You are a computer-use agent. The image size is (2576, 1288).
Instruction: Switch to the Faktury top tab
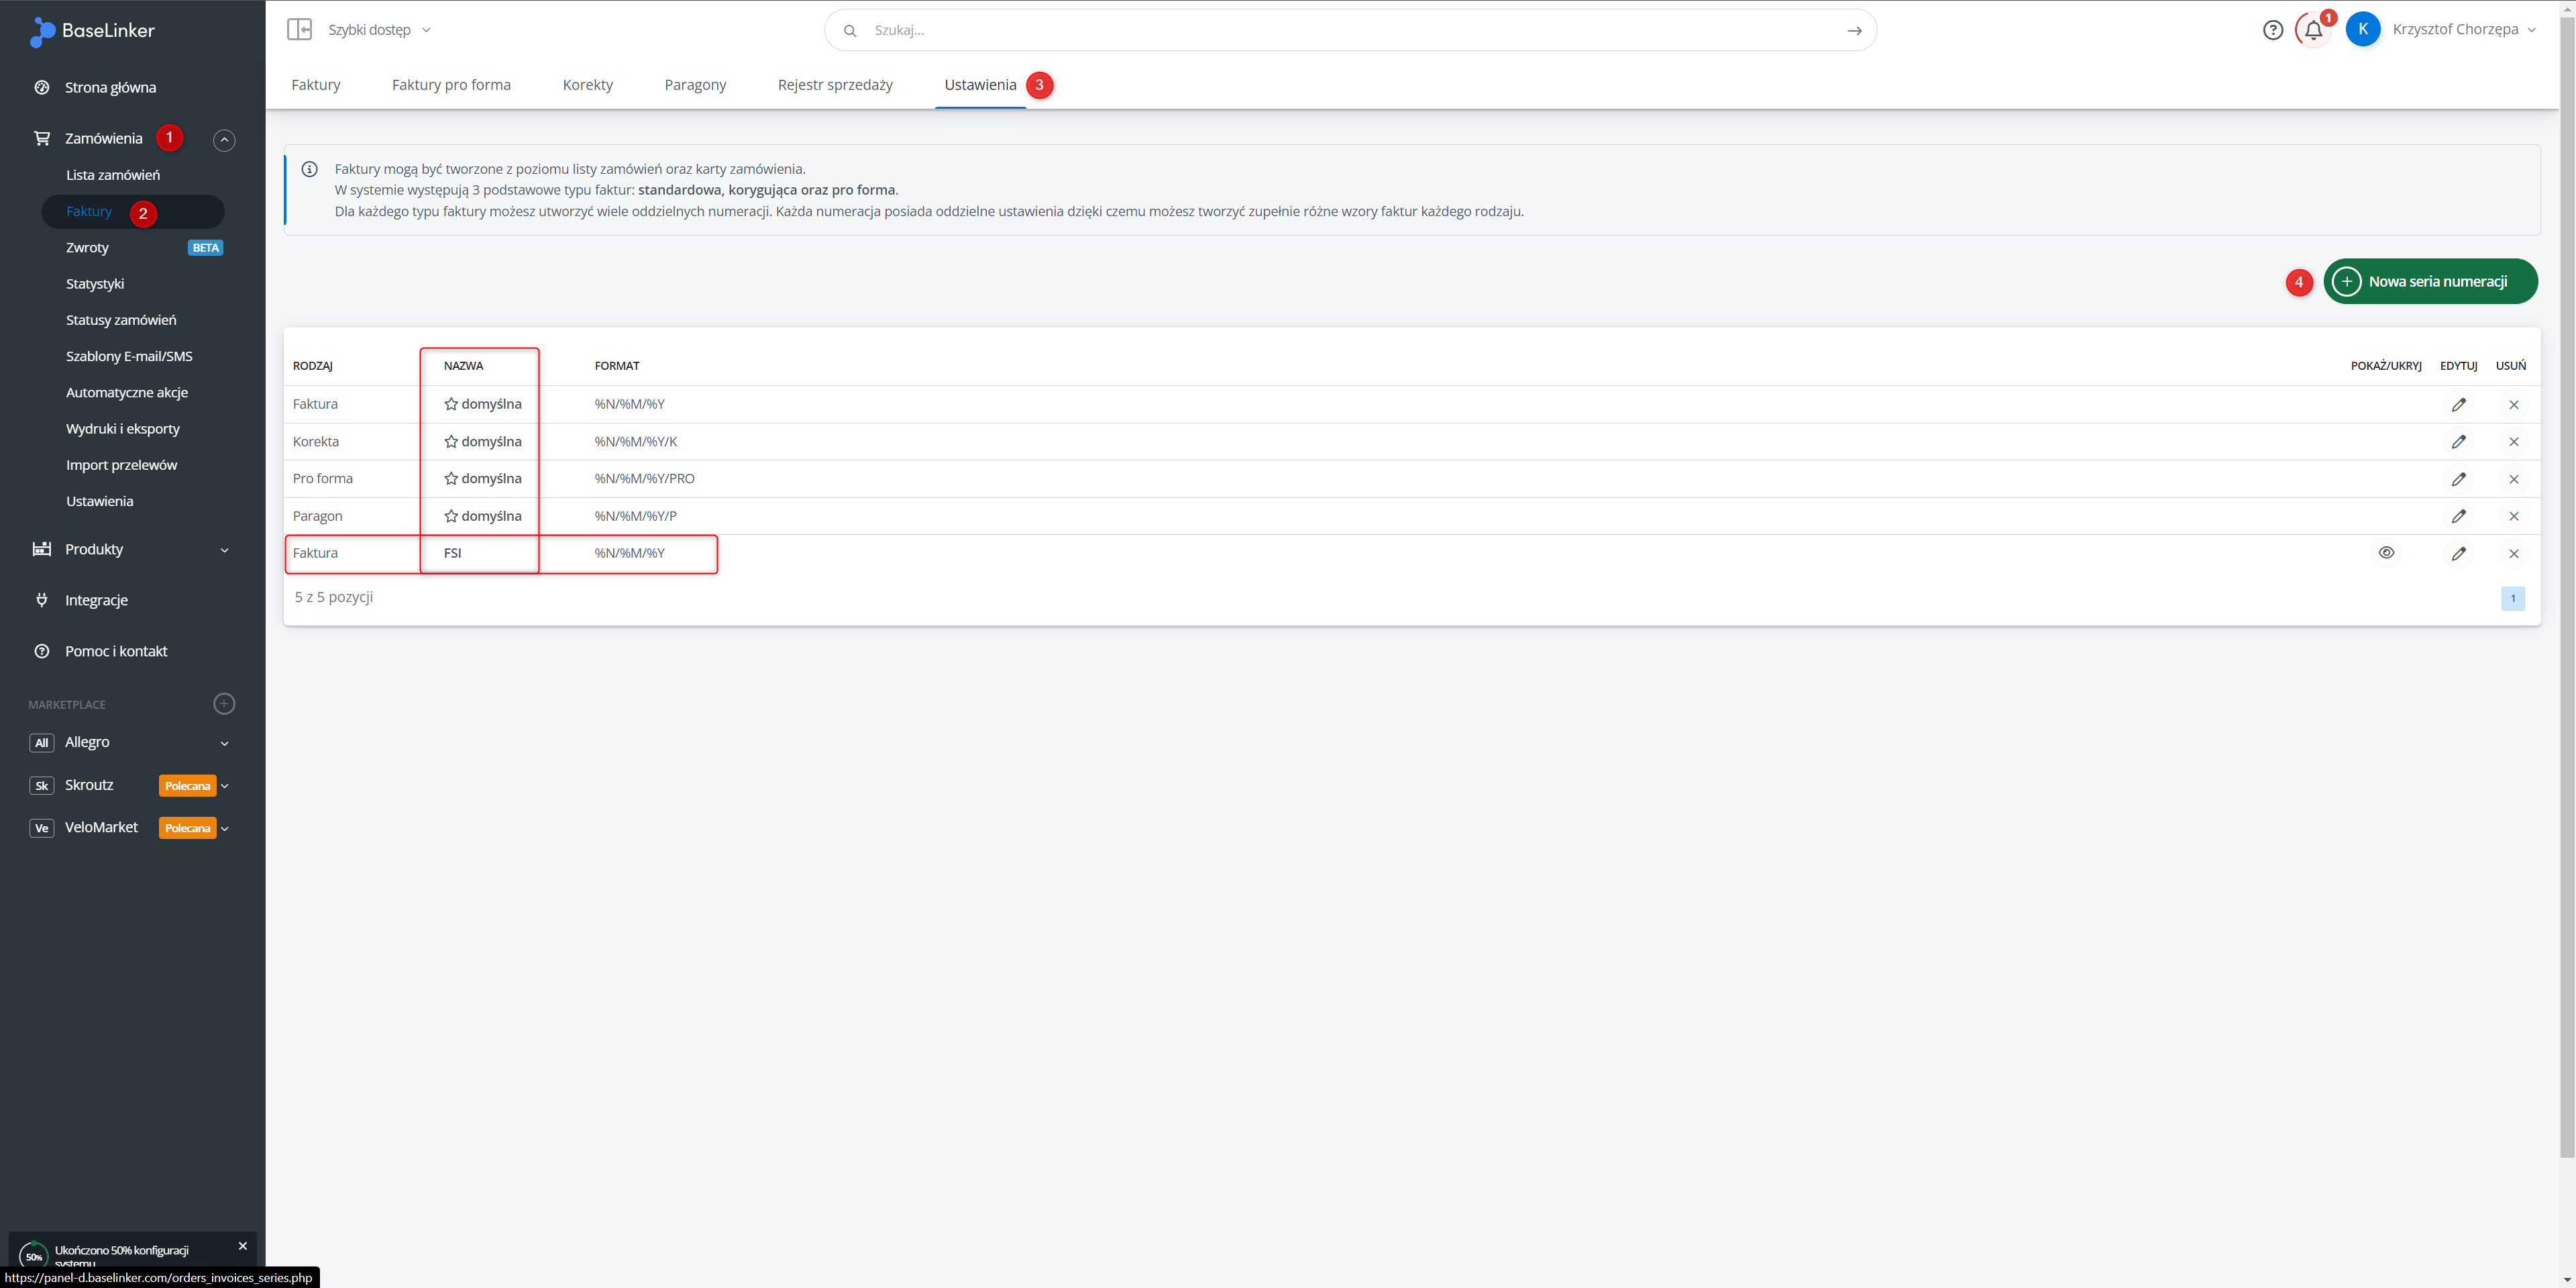point(316,85)
